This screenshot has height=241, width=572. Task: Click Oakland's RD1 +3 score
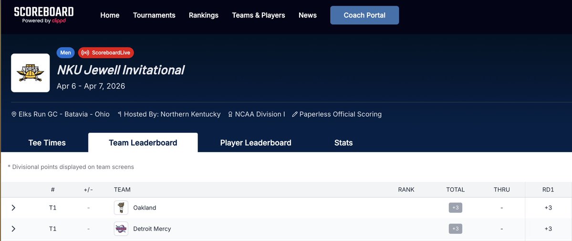[x=548, y=208]
